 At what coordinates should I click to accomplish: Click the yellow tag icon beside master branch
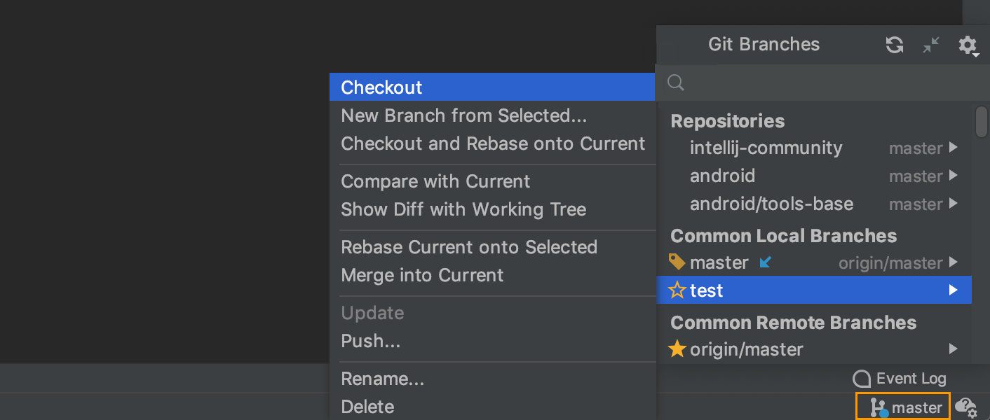[x=677, y=262]
